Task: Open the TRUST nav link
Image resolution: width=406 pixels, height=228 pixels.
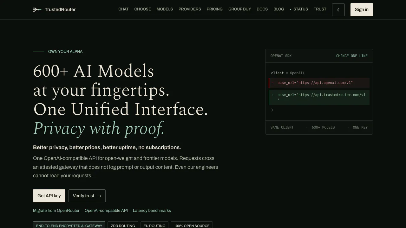Action: pos(320,9)
